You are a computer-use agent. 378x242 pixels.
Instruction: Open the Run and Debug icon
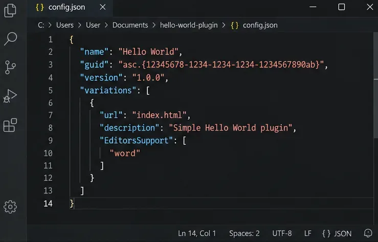coord(10,96)
